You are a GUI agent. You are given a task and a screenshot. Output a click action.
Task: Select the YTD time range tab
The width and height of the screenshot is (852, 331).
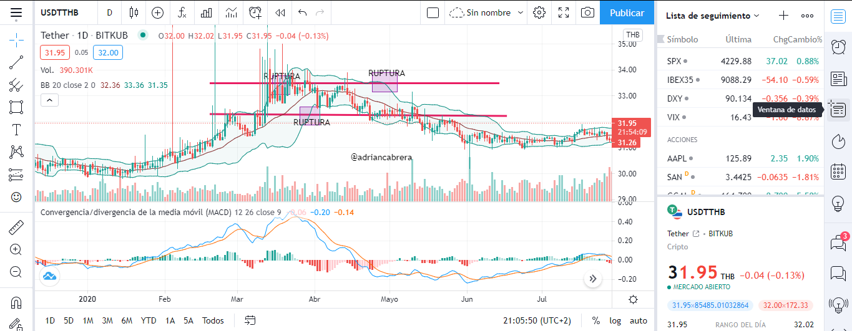coord(149,320)
